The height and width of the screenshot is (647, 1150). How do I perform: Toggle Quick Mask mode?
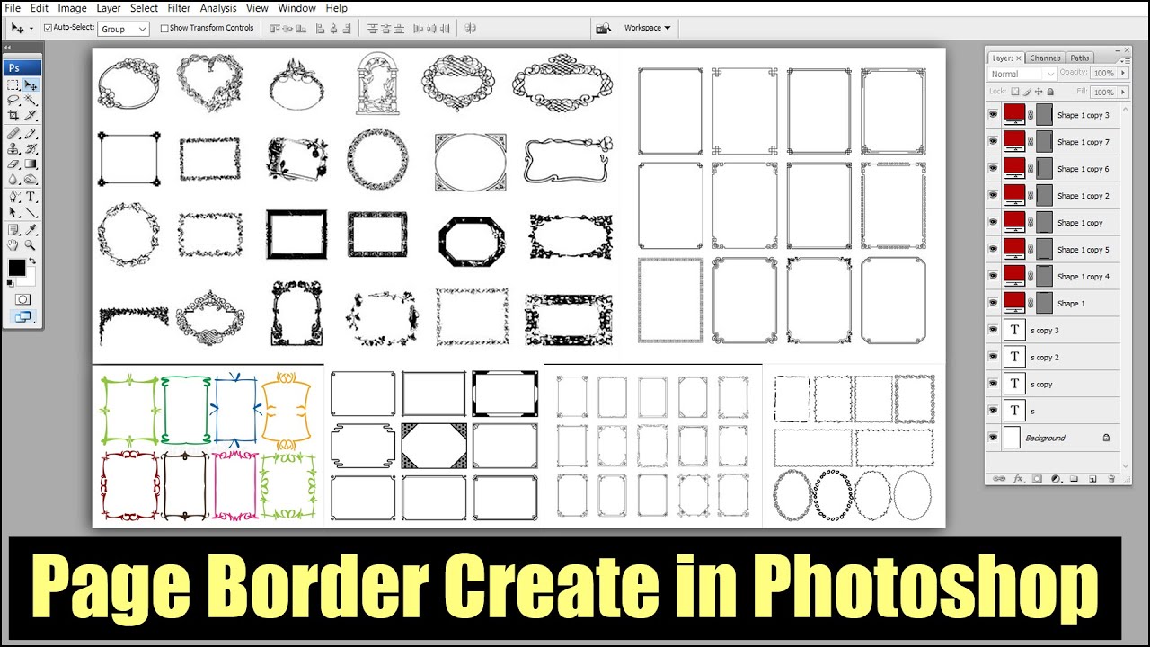tap(22, 299)
